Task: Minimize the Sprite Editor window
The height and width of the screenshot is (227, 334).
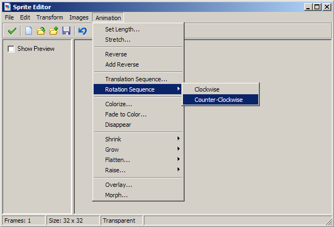Action: (308, 7)
